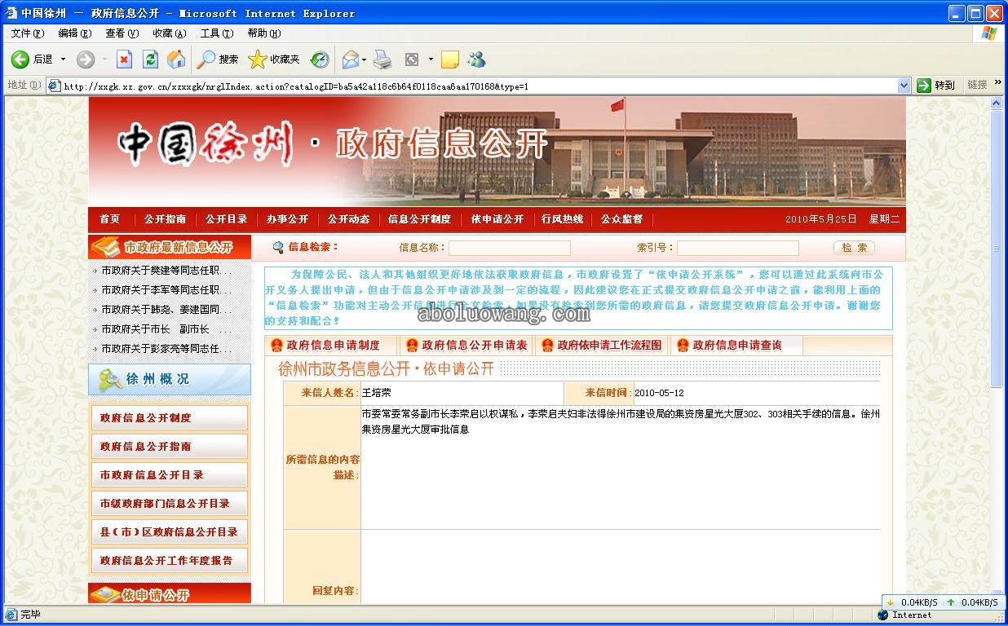Click the sender name 王培荣
The width and height of the screenshot is (1008, 626).
point(377,393)
